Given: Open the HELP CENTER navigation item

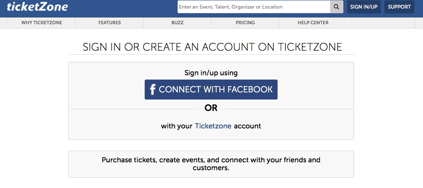Looking at the screenshot, I should pyautogui.click(x=313, y=22).
